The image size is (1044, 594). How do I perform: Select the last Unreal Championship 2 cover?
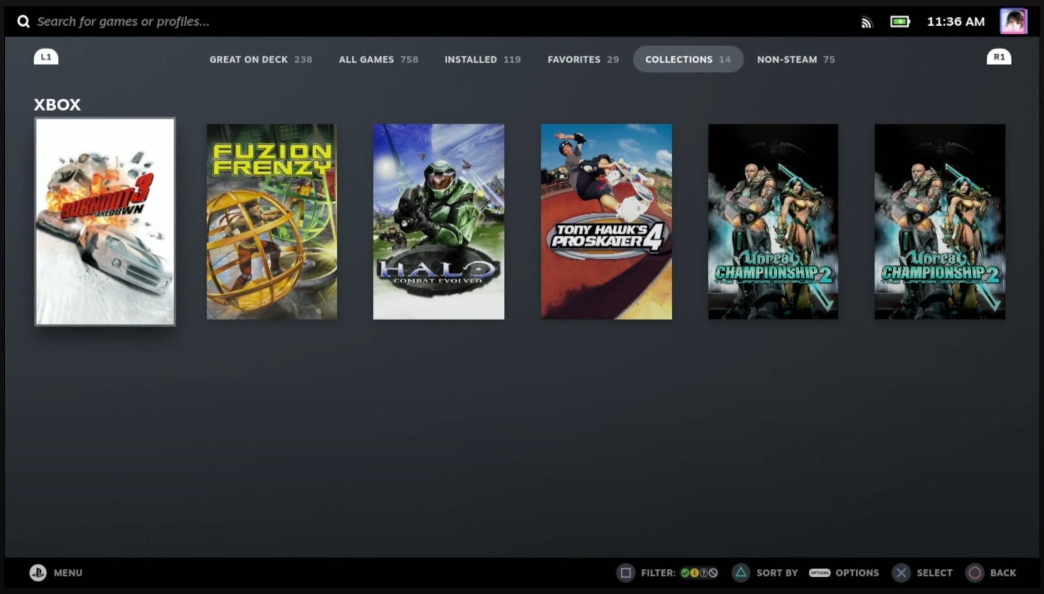(x=940, y=222)
